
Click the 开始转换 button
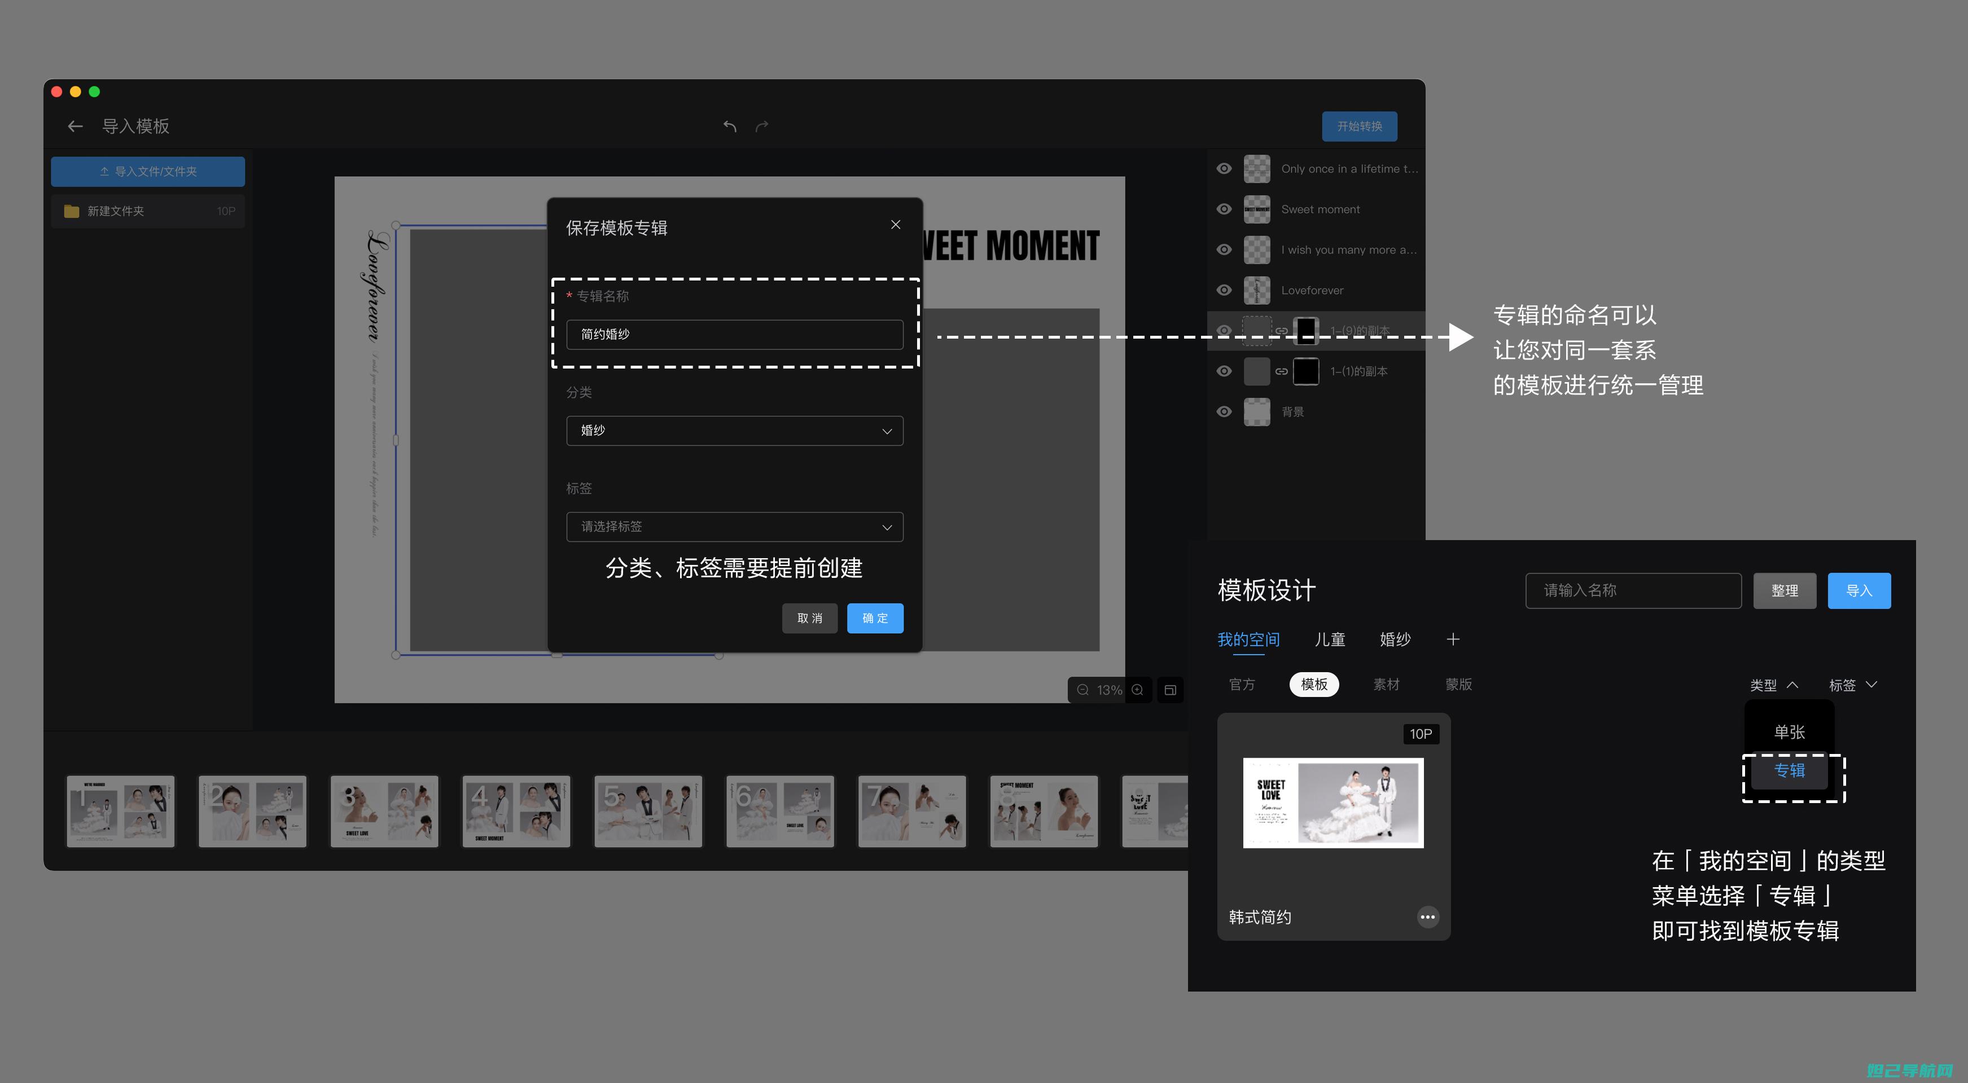(x=1359, y=126)
